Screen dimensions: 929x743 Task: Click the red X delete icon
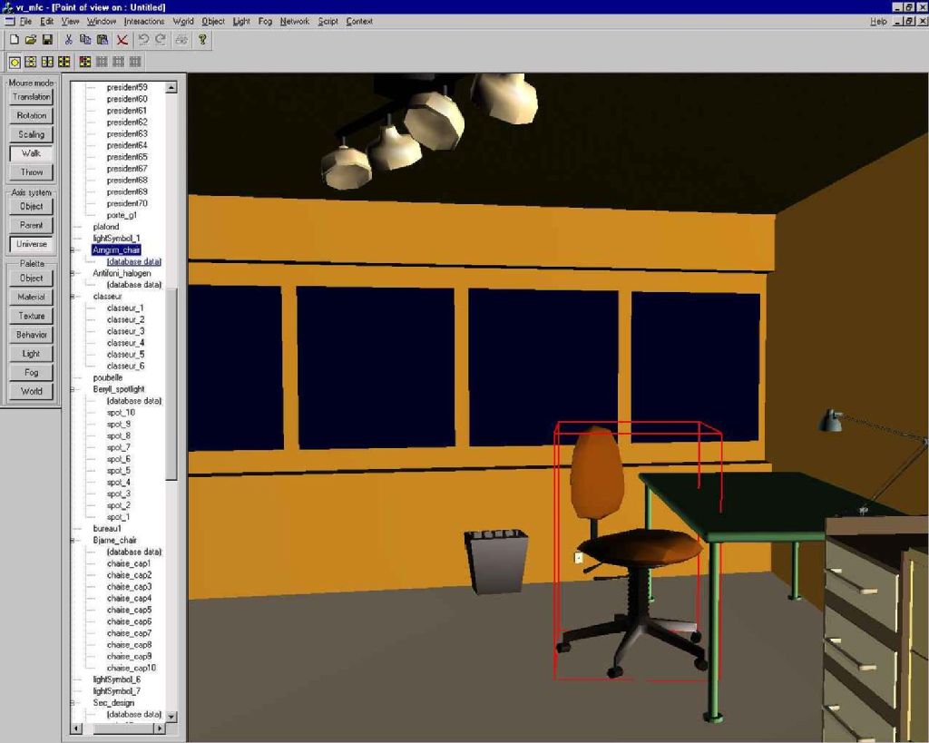(122, 40)
